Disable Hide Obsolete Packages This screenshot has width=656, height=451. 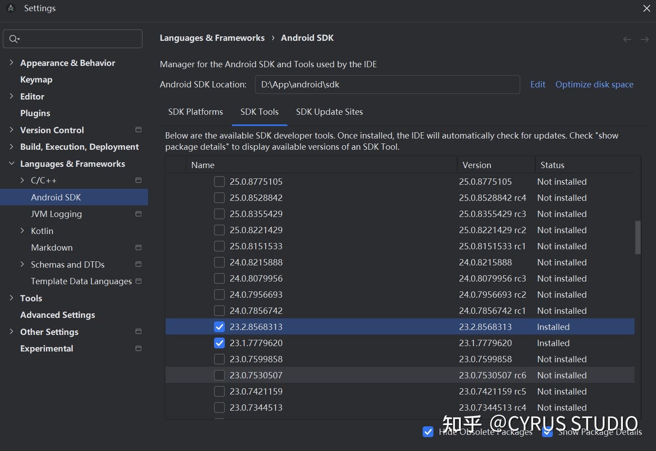pyautogui.click(x=428, y=432)
